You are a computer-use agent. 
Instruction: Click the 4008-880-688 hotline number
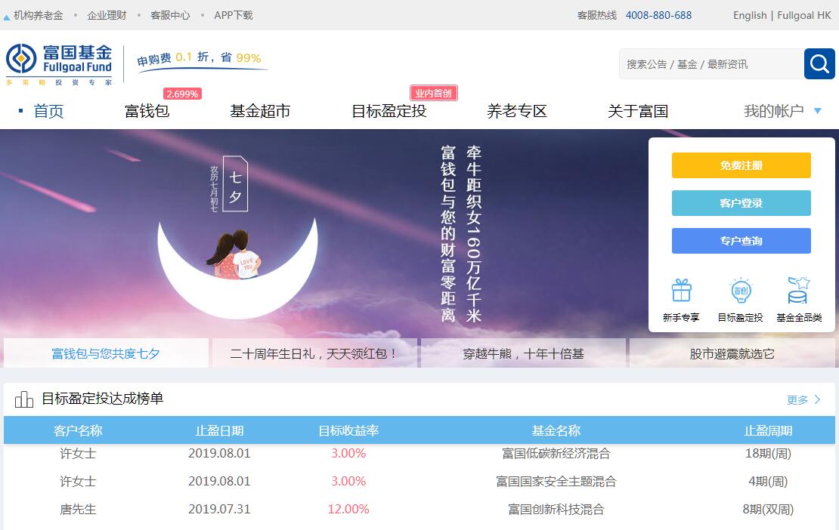[x=658, y=15]
